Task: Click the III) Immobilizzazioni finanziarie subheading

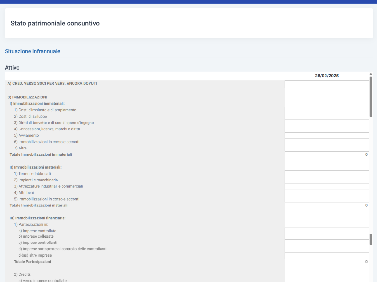Action: click(38, 218)
